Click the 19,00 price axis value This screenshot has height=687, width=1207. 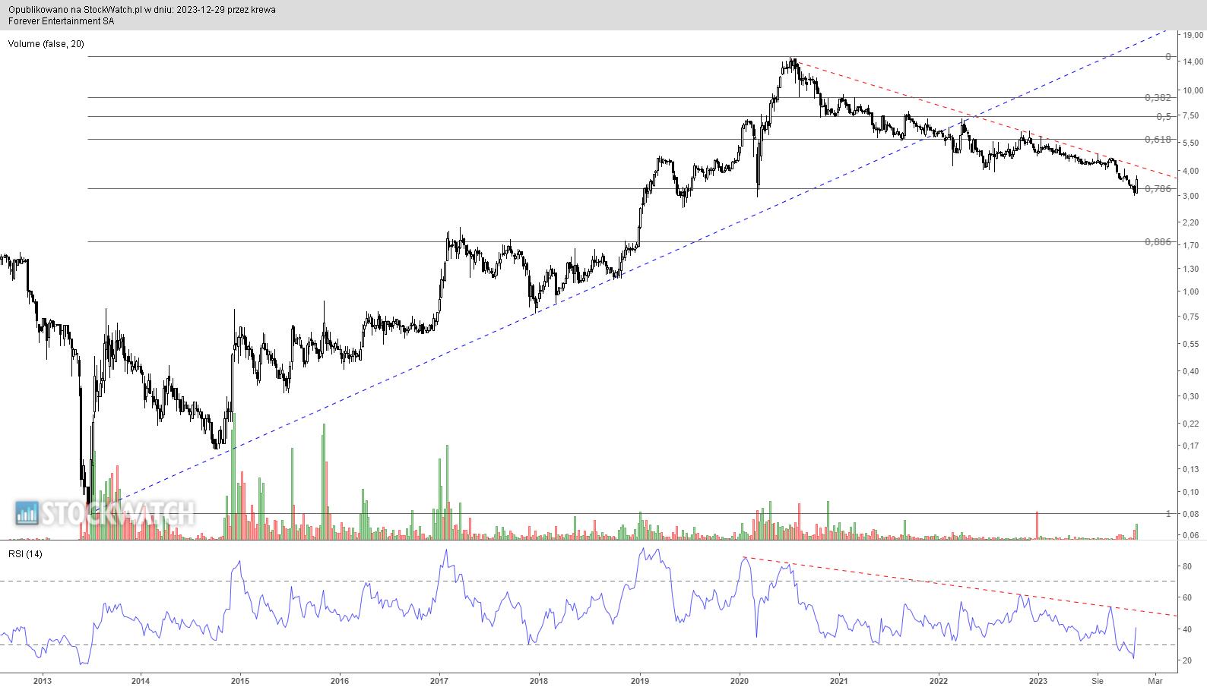1193,35
